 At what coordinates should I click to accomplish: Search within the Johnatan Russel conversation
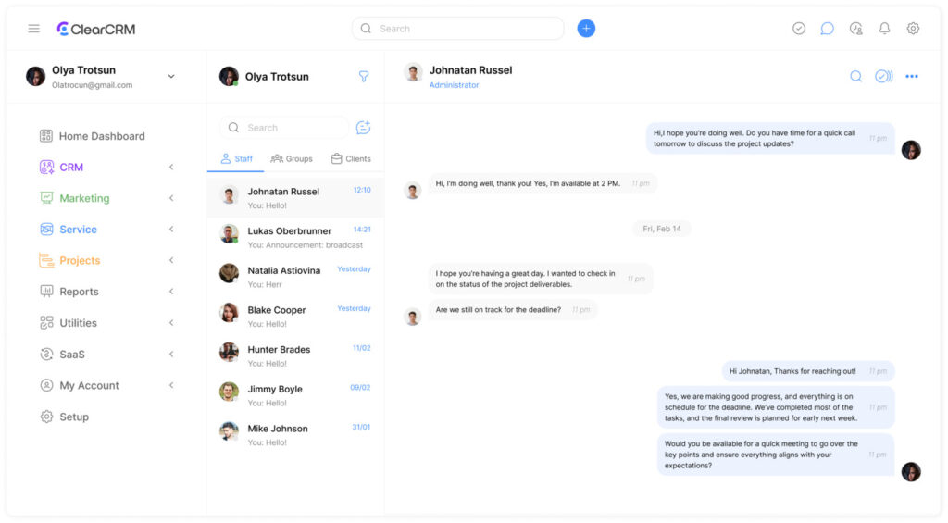[x=855, y=77]
